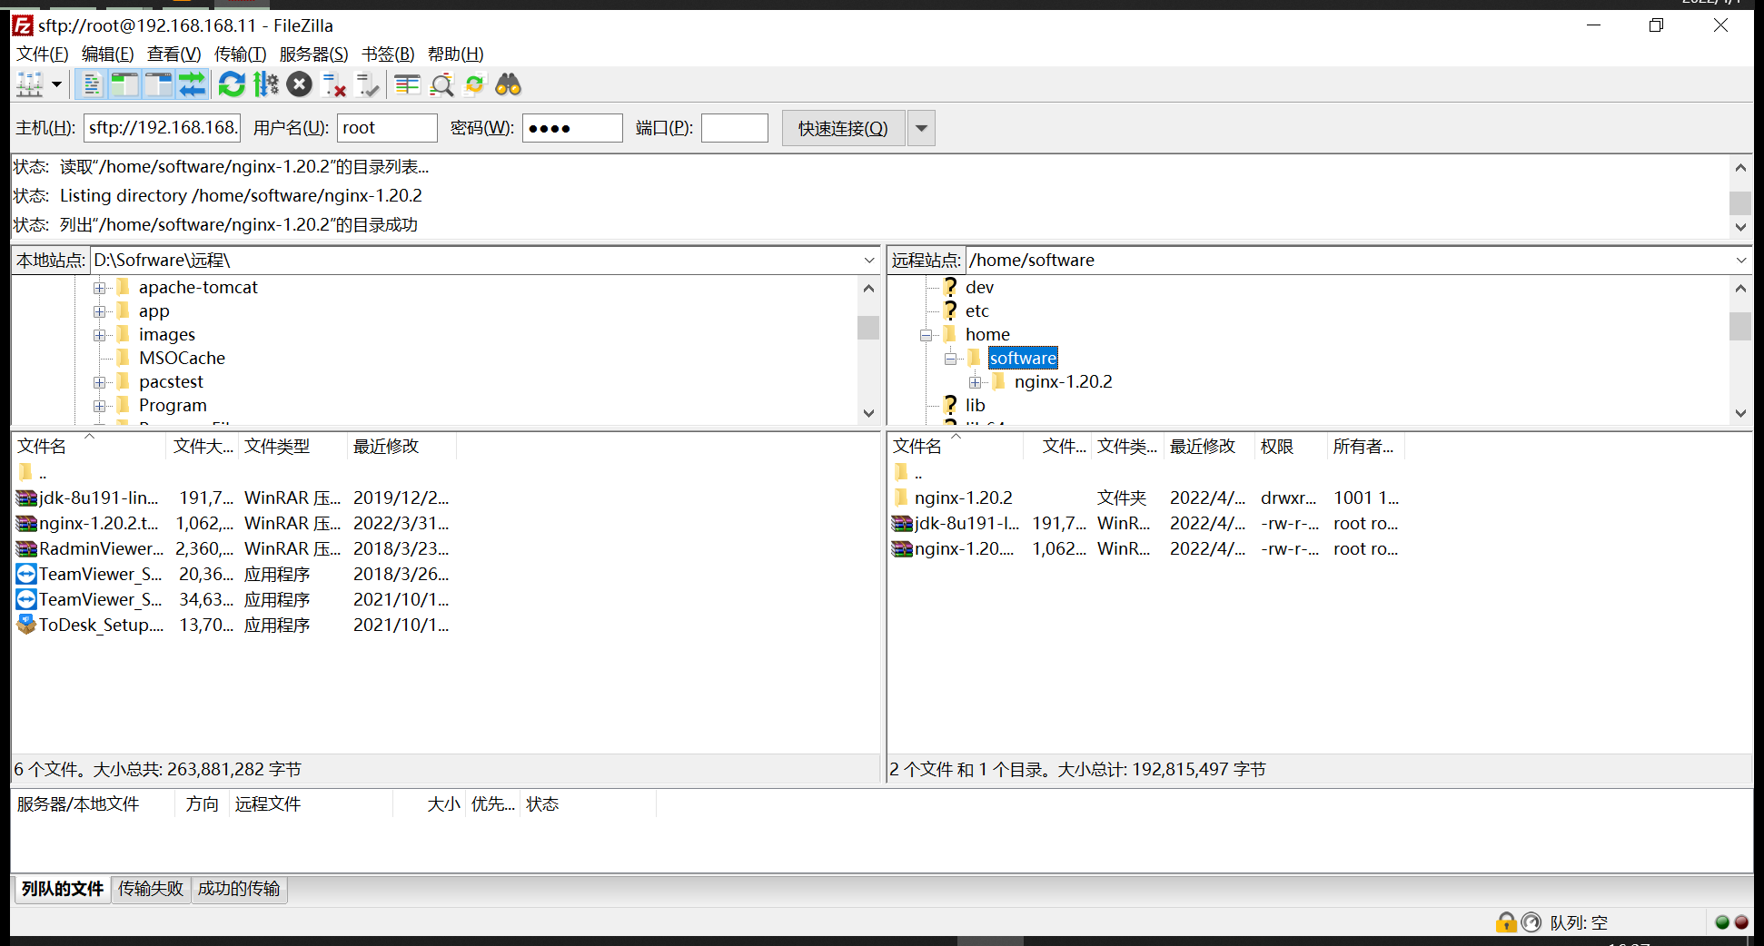This screenshot has height=946, width=1764.
Task: Sort local files by 最近修改 column
Action: pos(401,447)
